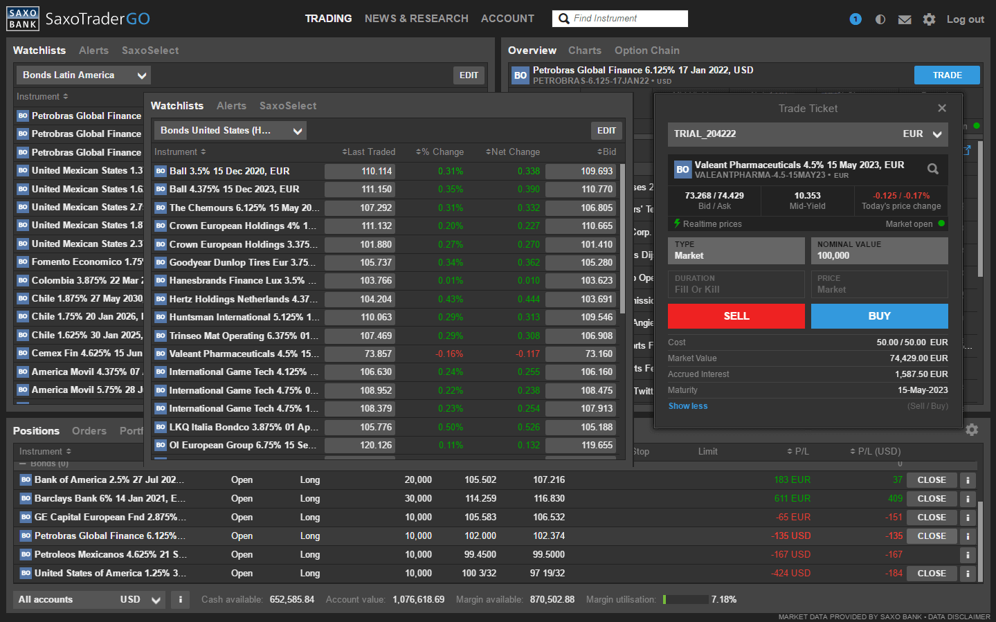Click the margin utilisation progress bar

(x=685, y=600)
